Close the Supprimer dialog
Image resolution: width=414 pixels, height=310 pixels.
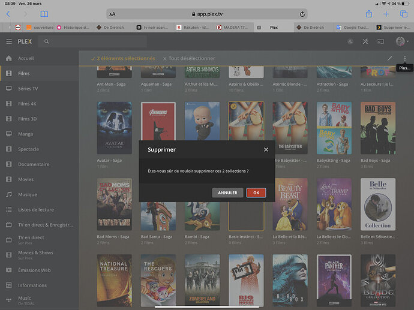[x=266, y=149]
